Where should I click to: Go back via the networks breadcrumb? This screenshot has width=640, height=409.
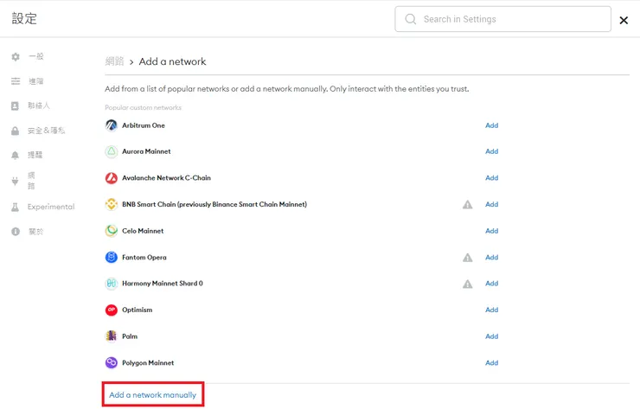click(114, 62)
